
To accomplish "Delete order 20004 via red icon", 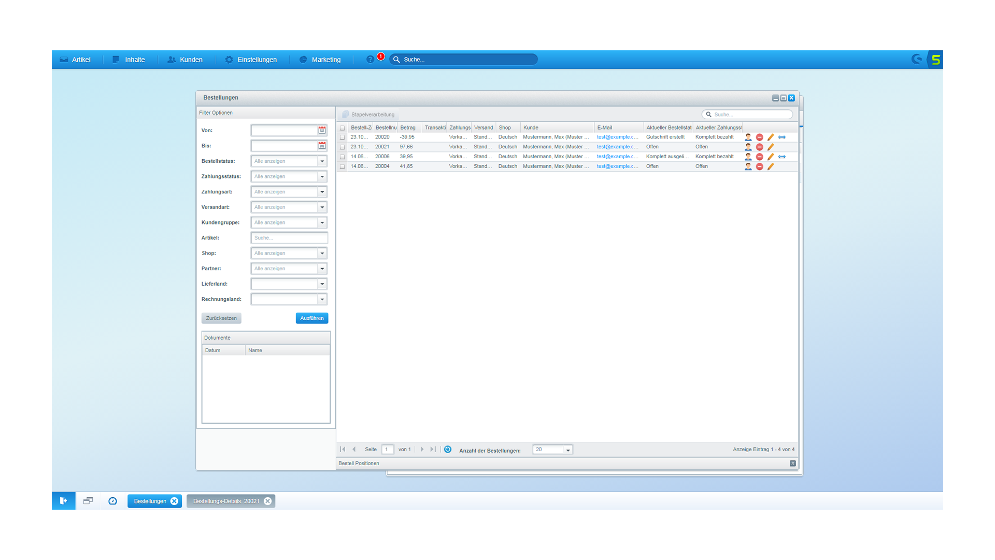I will click(x=759, y=166).
